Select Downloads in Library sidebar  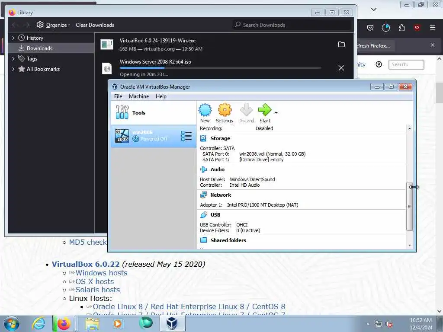tap(51, 48)
